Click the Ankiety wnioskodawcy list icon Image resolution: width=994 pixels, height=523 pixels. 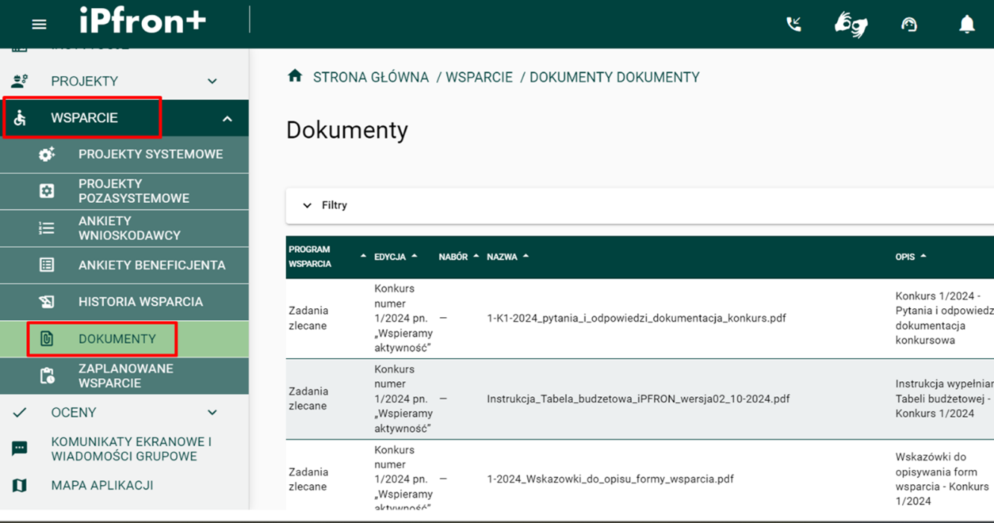pos(46,228)
